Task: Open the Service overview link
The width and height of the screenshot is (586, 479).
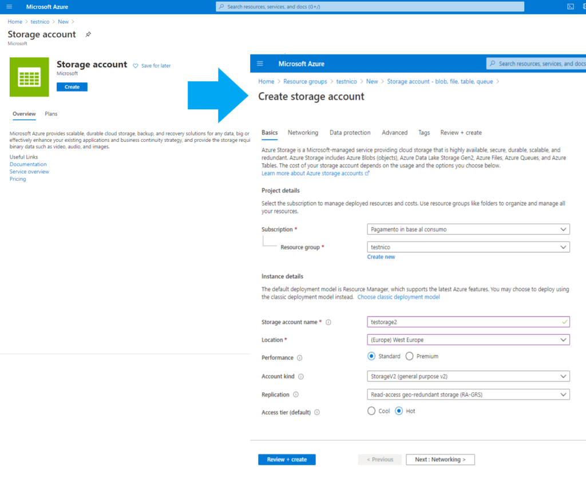Action: pos(29,172)
